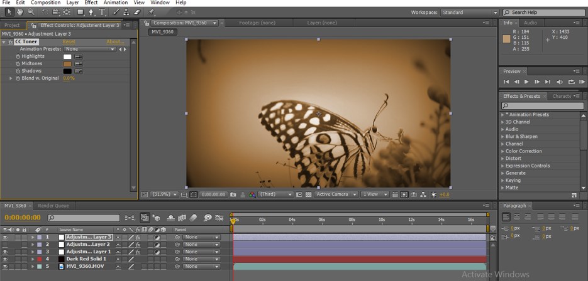Click the snapshot camera icon under the viewer
Image resolution: width=588 pixels, height=281 pixels.
point(233,194)
